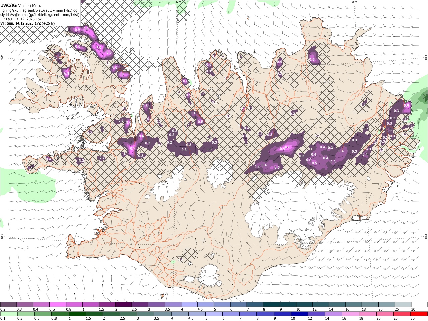The height and width of the screenshot is (321, 428).
Task: Click the 1.0 precipitation value on the map
Action: coord(99,48)
